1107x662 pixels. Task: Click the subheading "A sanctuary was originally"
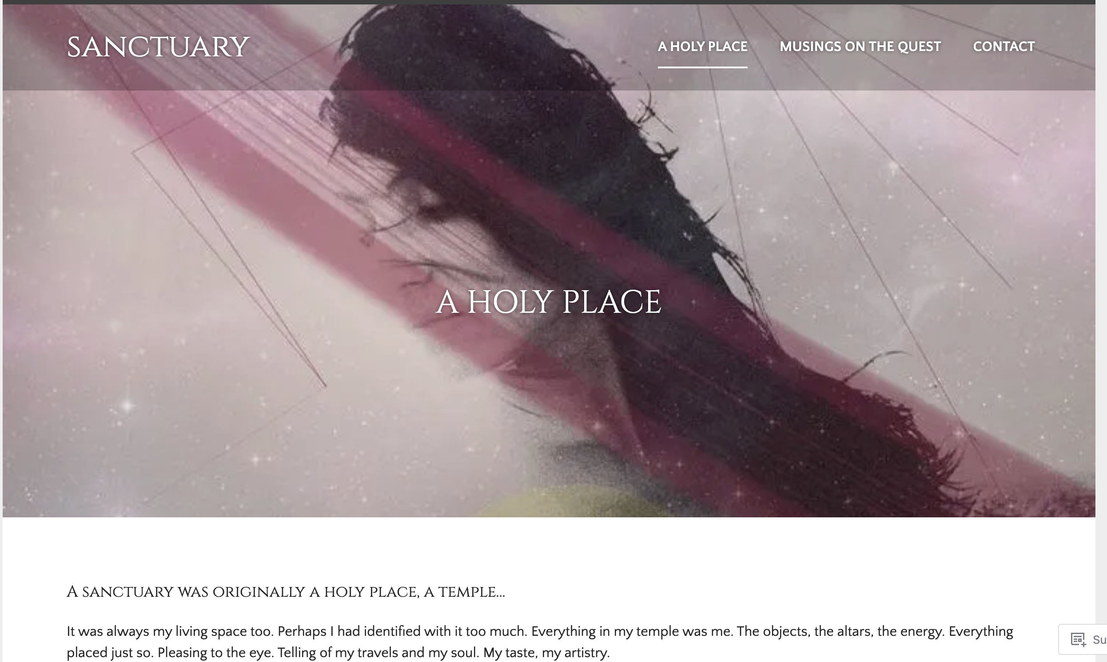click(x=186, y=592)
